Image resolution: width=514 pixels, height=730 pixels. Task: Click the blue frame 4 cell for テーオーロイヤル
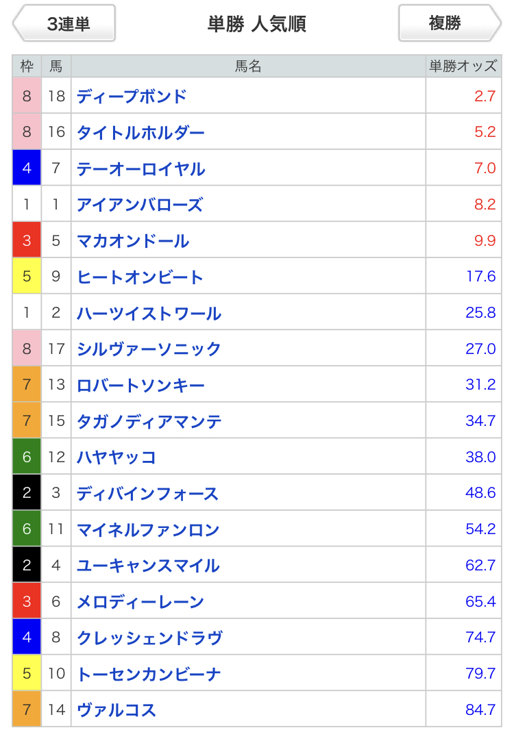click(27, 168)
